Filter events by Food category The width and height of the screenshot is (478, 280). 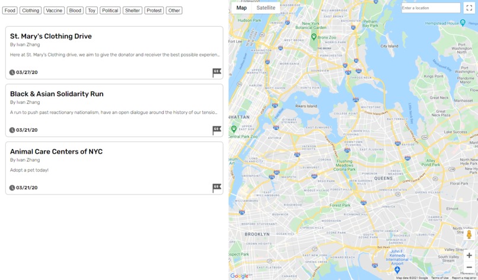(x=9, y=10)
